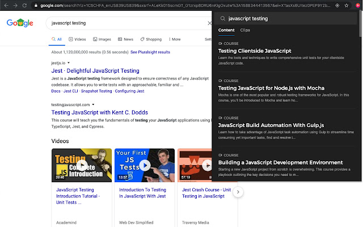Image resolution: width=363 pixels, height=227 pixels.
Task: Open the Pluralsight extension icon in toolbar
Action: point(358,5)
